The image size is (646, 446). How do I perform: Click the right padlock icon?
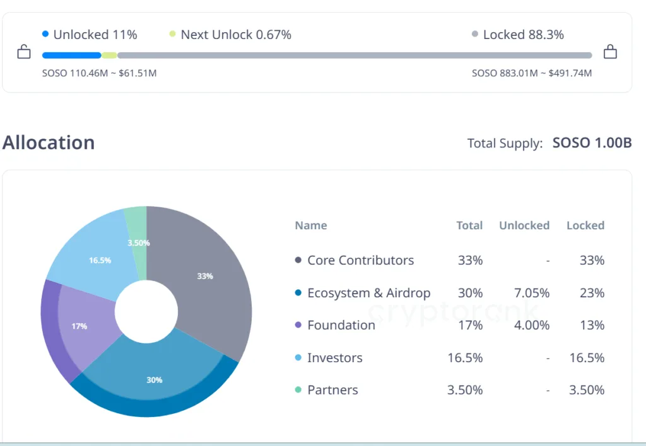click(610, 52)
